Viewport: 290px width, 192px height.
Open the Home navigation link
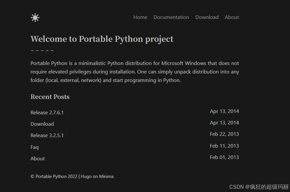point(140,17)
